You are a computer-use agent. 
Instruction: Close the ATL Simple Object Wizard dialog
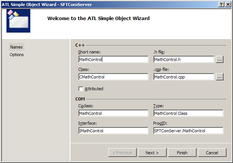coord(228,4)
